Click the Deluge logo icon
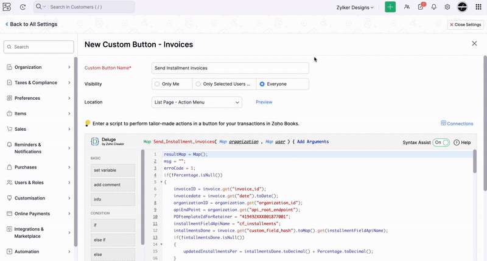This screenshot has width=487, height=261. pos(95,142)
